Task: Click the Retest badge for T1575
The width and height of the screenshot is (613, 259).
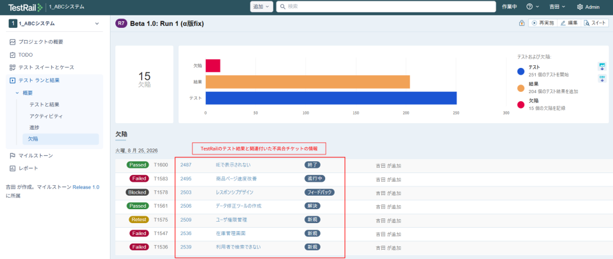Action: click(x=139, y=220)
